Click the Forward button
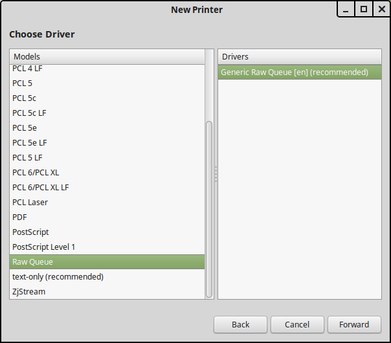Image resolution: width=391 pixels, height=343 pixels. click(353, 325)
